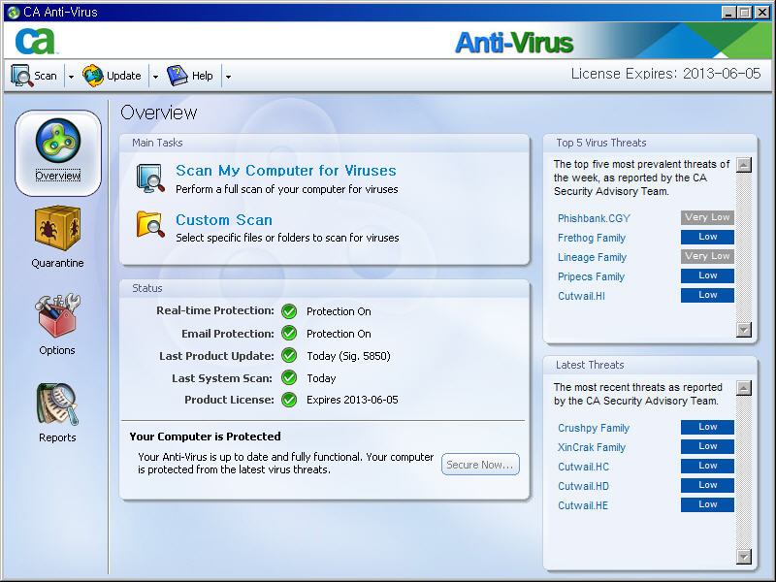Click the Your Computer is Protected heading
This screenshot has height=582, width=776.
[205, 436]
